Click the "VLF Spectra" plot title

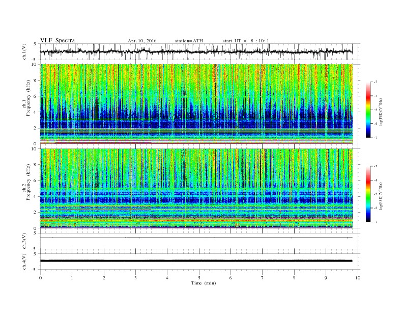pyautogui.click(x=57, y=40)
